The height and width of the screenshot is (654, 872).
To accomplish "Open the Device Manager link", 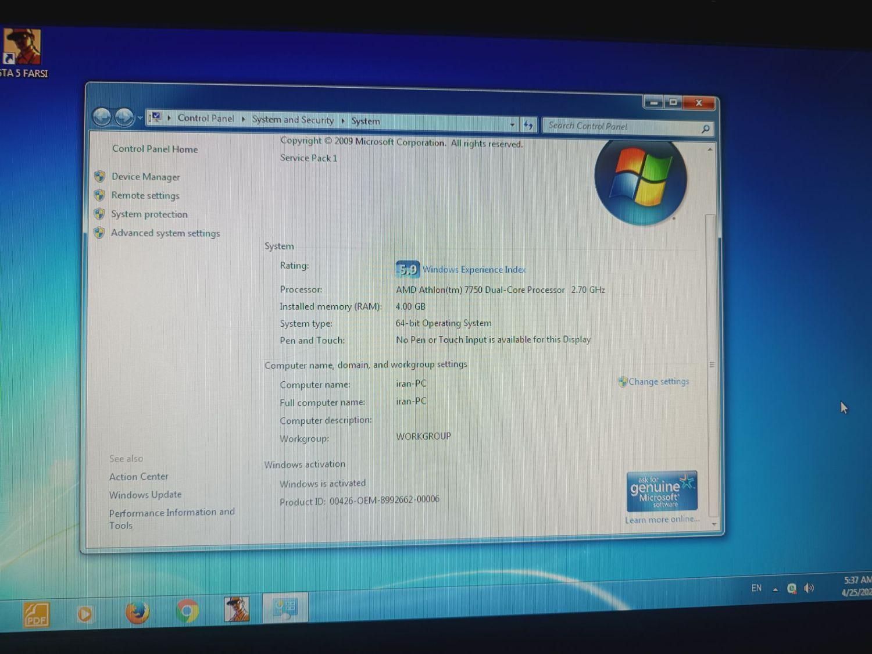I will pos(145,177).
